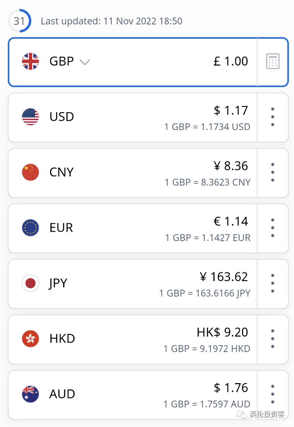The height and width of the screenshot is (427, 294).
Task: Click the HK$ 9.20 converted amount
Action: [222, 332]
